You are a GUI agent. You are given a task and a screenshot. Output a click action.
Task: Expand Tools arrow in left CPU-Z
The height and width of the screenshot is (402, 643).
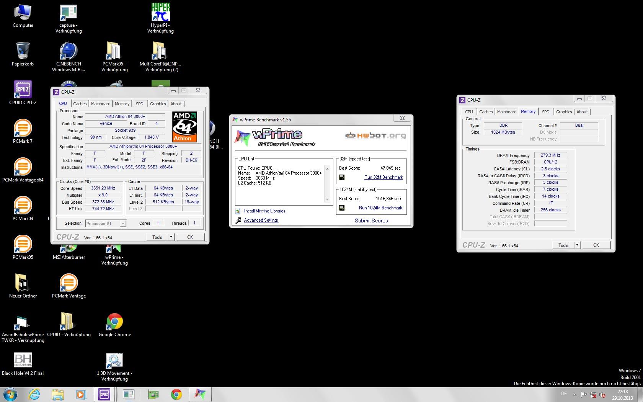(x=171, y=237)
